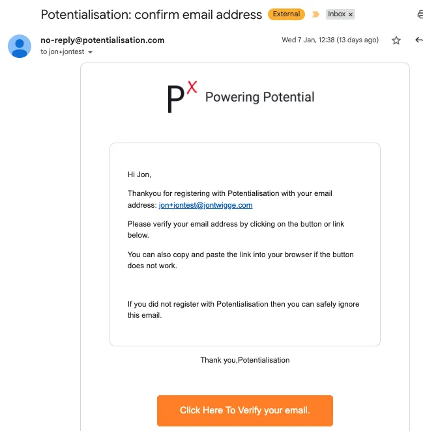Click the 'safely ignore this email' paragraph
Viewport: 423px width, 431px height.
(243, 309)
